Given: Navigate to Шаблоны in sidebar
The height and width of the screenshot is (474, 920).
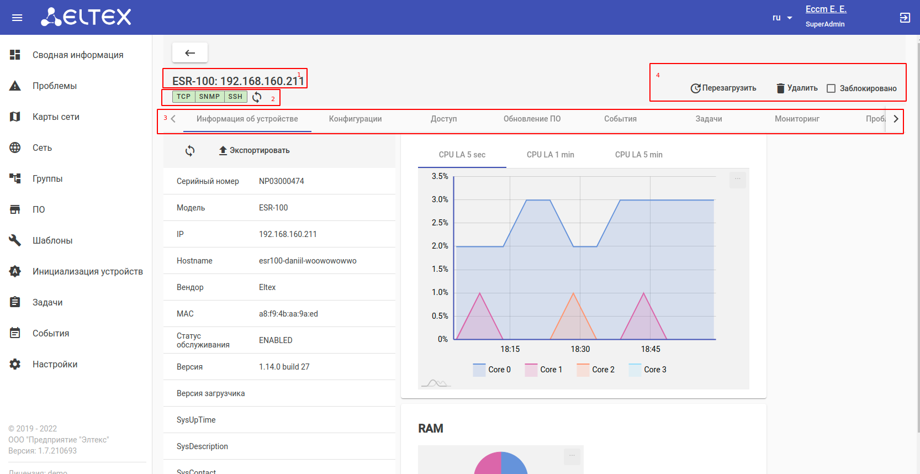Looking at the screenshot, I should tap(76, 240).
